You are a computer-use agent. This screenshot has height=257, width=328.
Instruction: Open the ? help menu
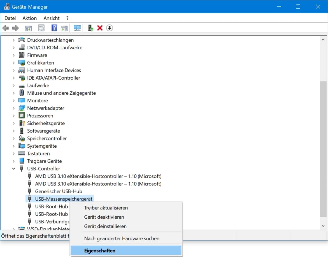click(67, 18)
